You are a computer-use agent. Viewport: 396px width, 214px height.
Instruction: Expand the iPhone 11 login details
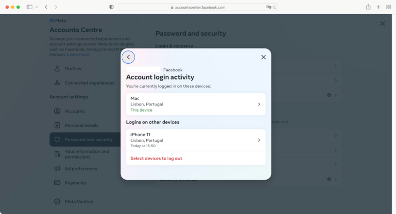click(259, 140)
